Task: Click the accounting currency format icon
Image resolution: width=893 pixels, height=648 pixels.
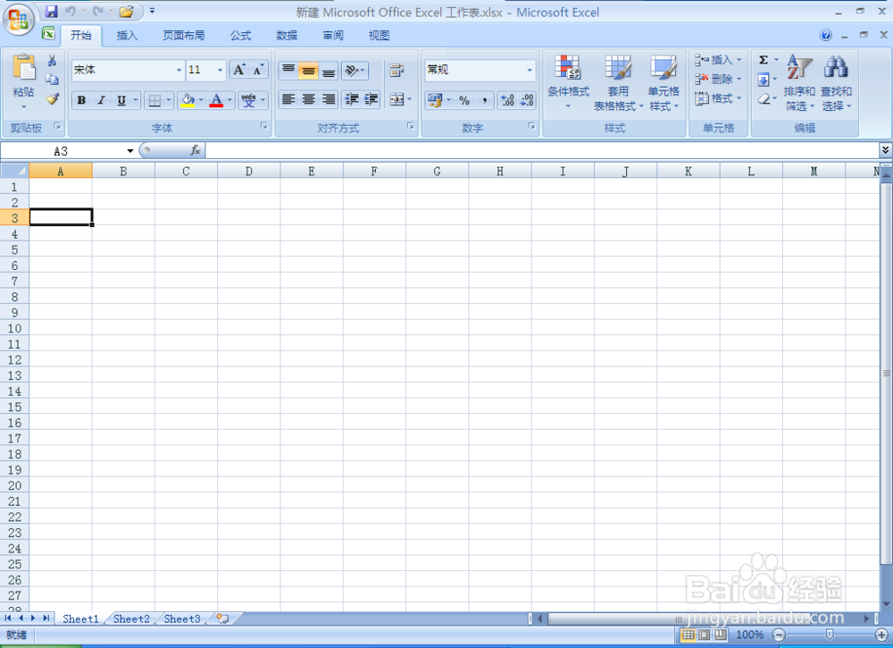Action: coord(435,100)
